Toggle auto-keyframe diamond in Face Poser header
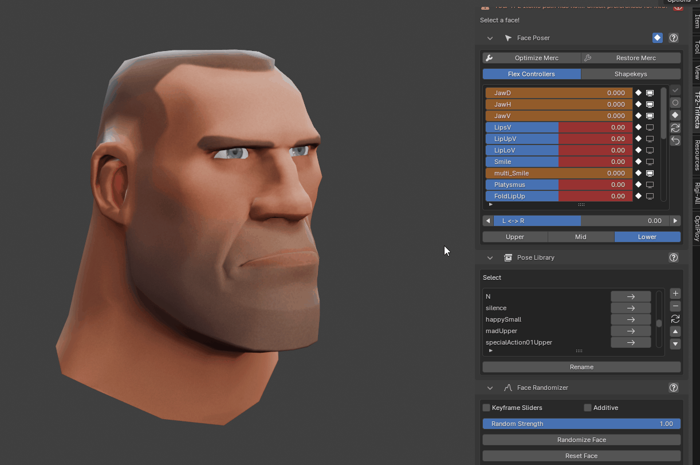The image size is (700, 465). pyautogui.click(x=657, y=38)
